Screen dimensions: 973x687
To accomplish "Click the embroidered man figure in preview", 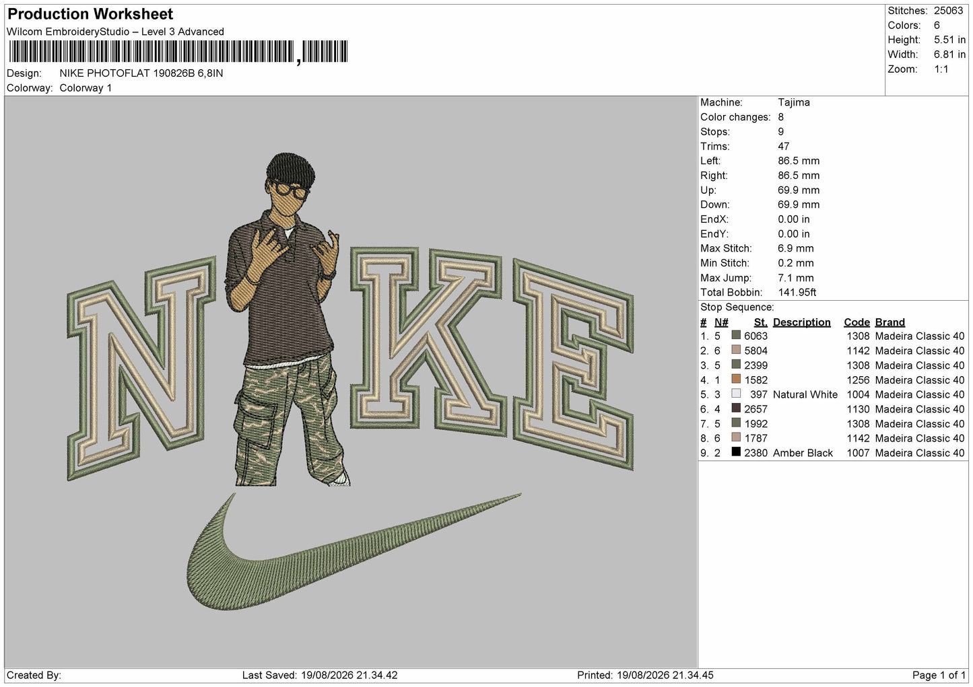I will pyautogui.click(x=286, y=320).
